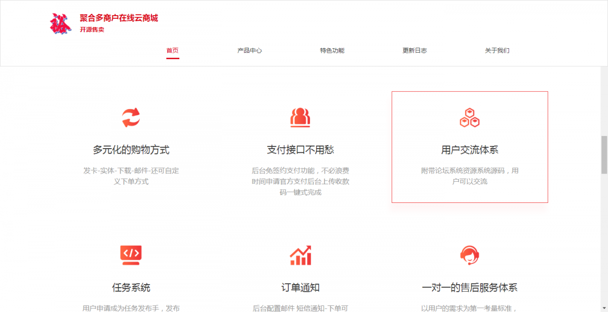This screenshot has width=608, height=312.
Task: Click the code brackets icon for 任务系统
Action: (x=130, y=255)
